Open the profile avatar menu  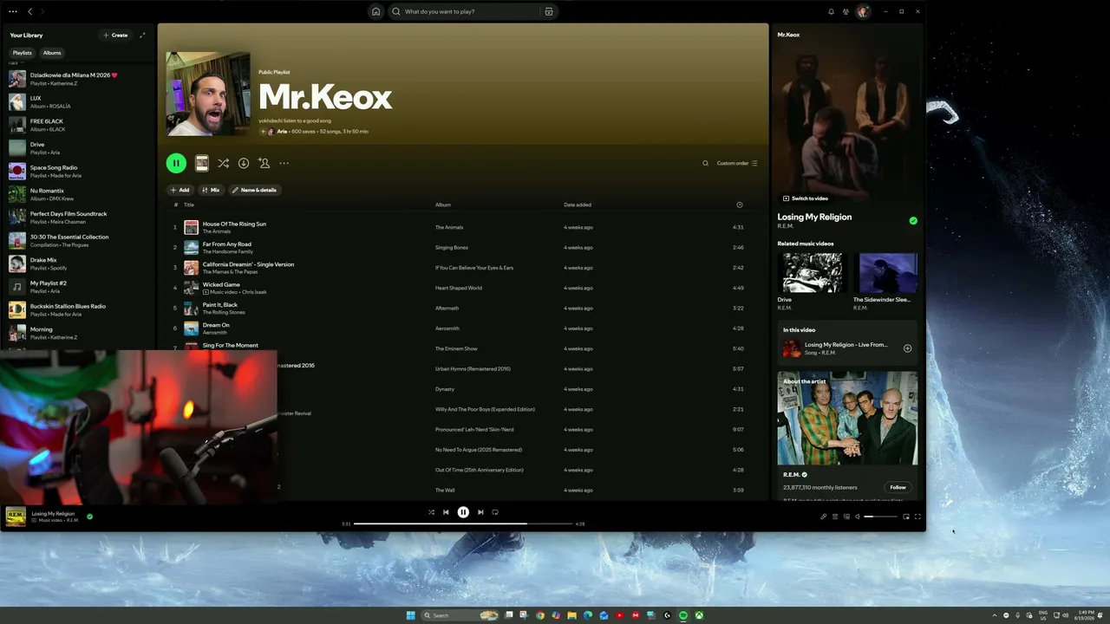coord(863,11)
